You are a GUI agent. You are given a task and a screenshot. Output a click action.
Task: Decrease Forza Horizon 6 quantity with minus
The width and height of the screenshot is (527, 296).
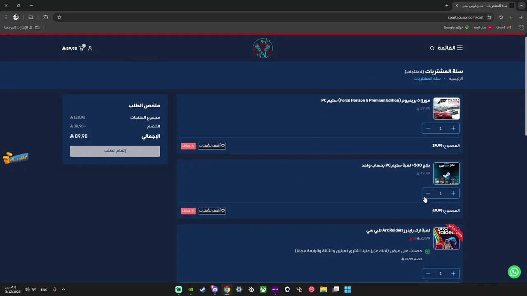click(x=428, y=128)
